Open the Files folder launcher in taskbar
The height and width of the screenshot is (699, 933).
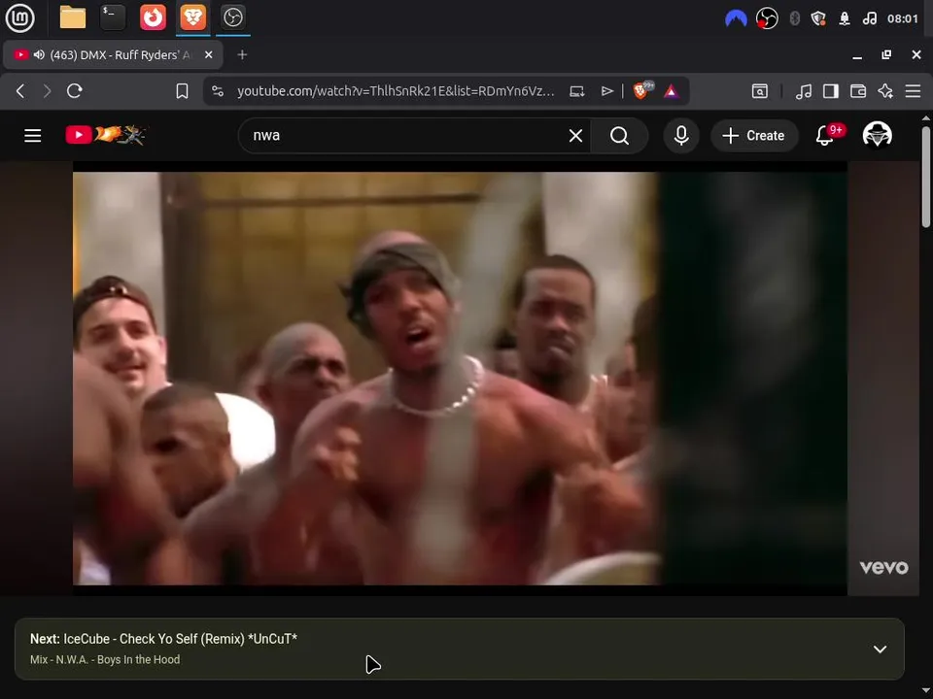(73, 17)
